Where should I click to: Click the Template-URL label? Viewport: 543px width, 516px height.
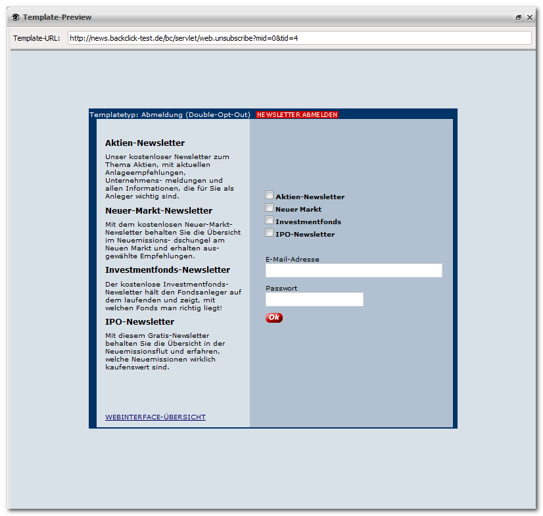36,38
